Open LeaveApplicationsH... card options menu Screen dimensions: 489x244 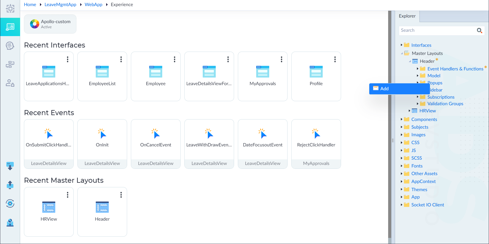tap(67, 59)
